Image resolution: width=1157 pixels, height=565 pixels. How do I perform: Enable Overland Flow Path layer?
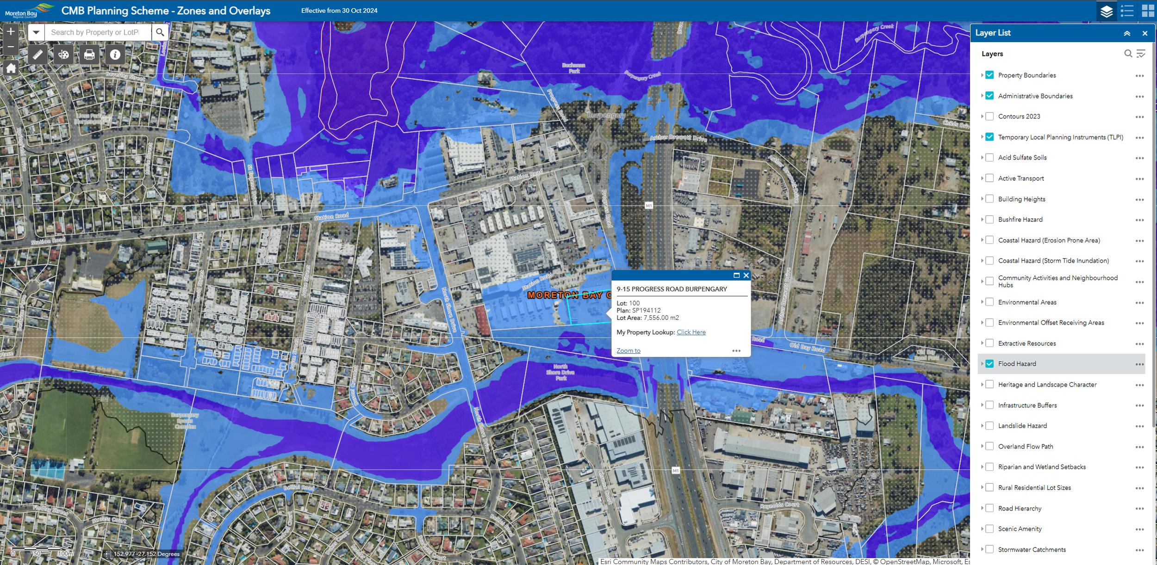pyautogui.click(x=989, y=446)
